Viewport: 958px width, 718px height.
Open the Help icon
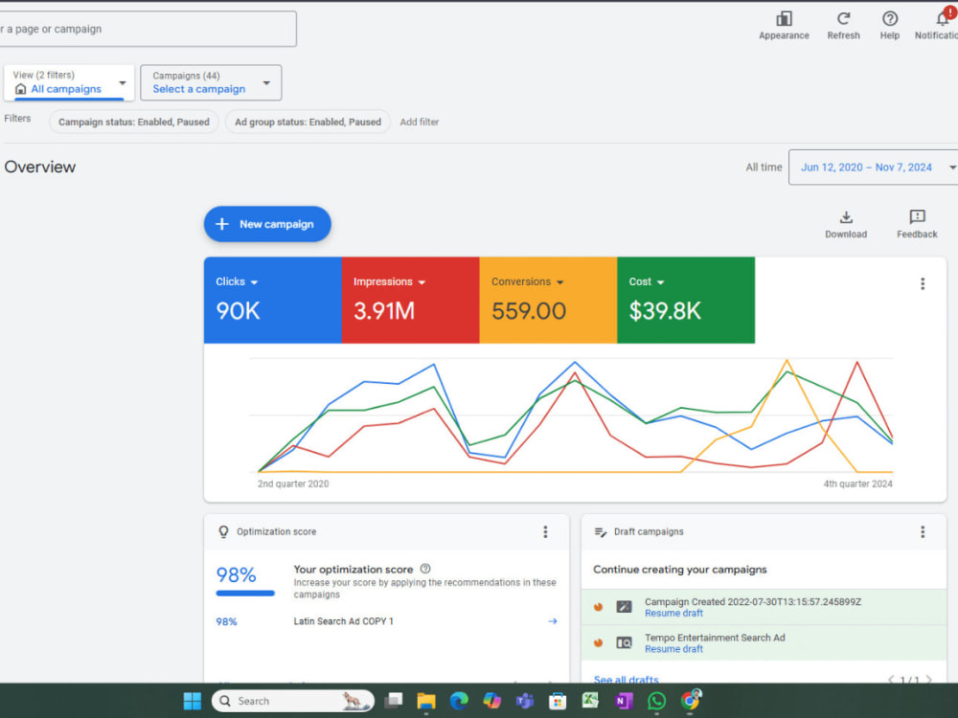click(x=890, y=19)
